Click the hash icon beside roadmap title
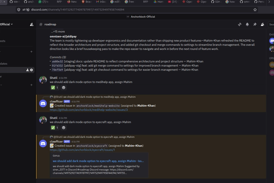This screenshot has height=183, width=274. click(41, 24)
